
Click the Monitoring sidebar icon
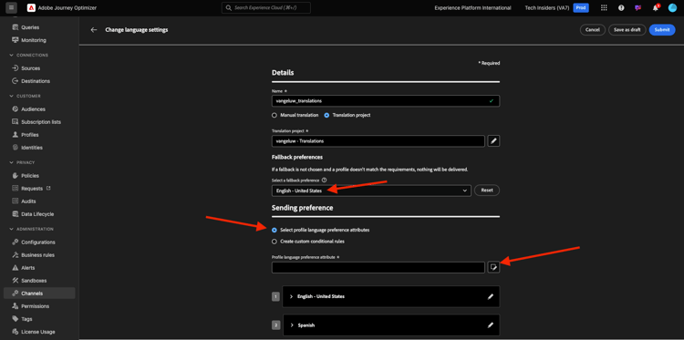[15, 40]
